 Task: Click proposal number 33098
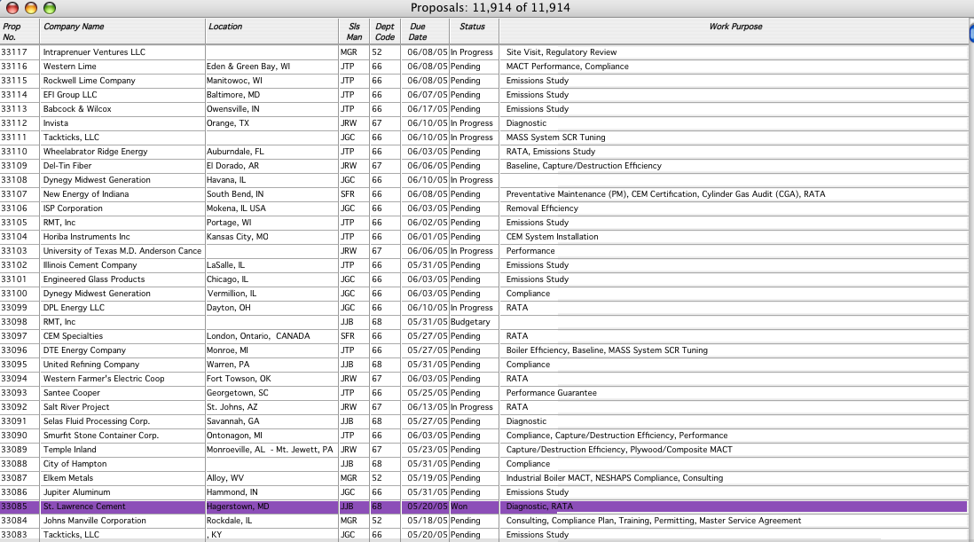point(14,322)
